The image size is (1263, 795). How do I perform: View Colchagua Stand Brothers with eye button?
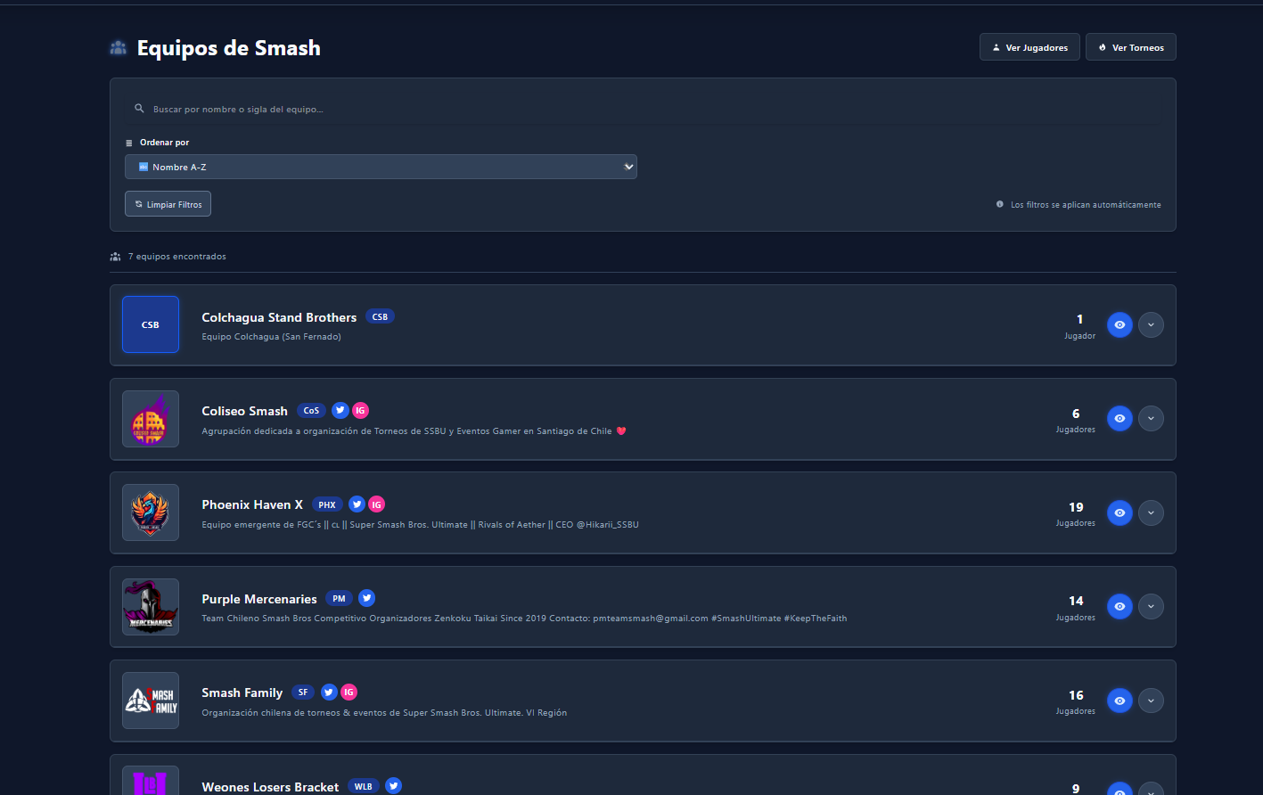[x=1119, y=325]
